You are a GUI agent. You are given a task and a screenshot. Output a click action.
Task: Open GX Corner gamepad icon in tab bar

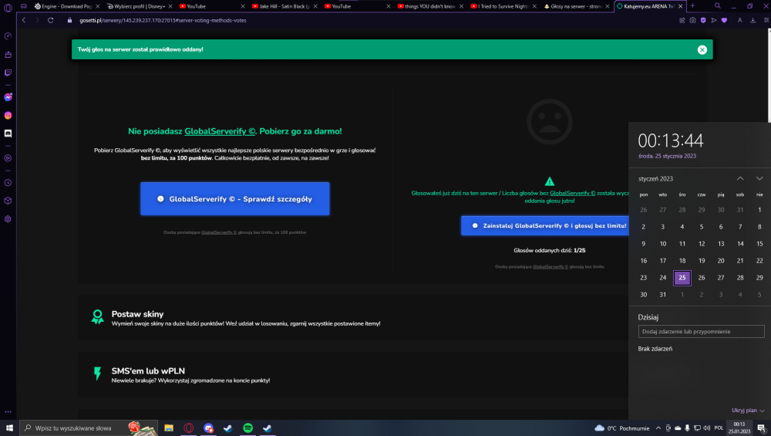coord(24,6)
